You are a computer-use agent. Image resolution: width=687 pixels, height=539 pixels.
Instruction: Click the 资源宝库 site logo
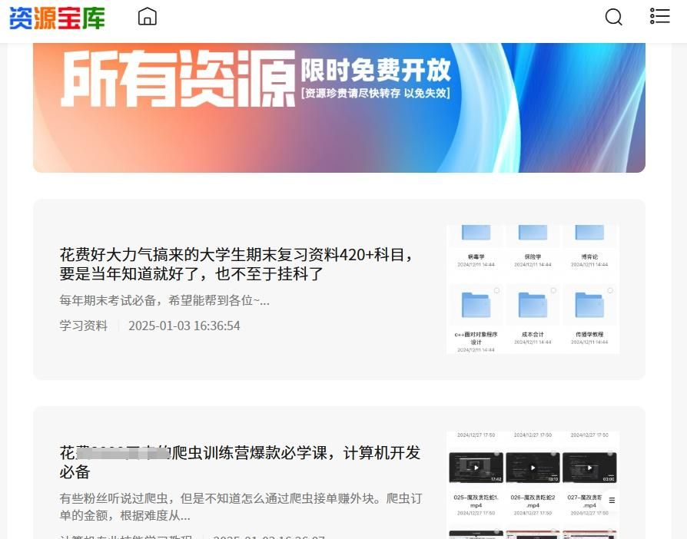(57, 18)
